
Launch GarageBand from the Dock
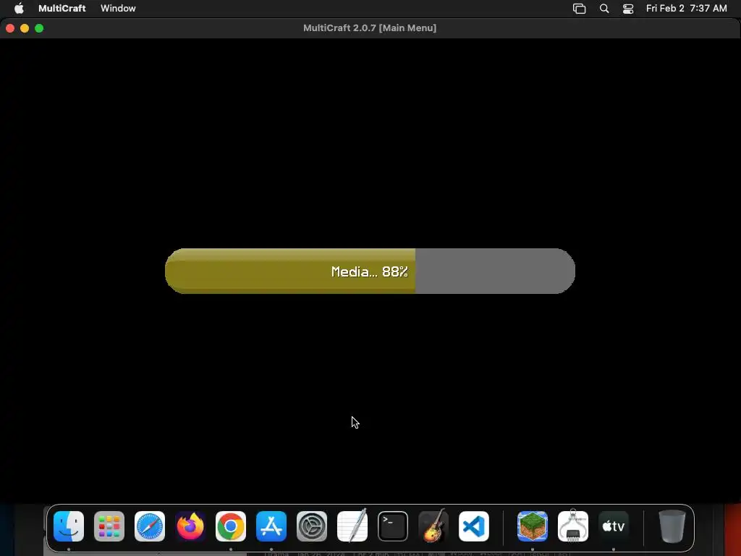pyautogui.click(x=433, y=526)
